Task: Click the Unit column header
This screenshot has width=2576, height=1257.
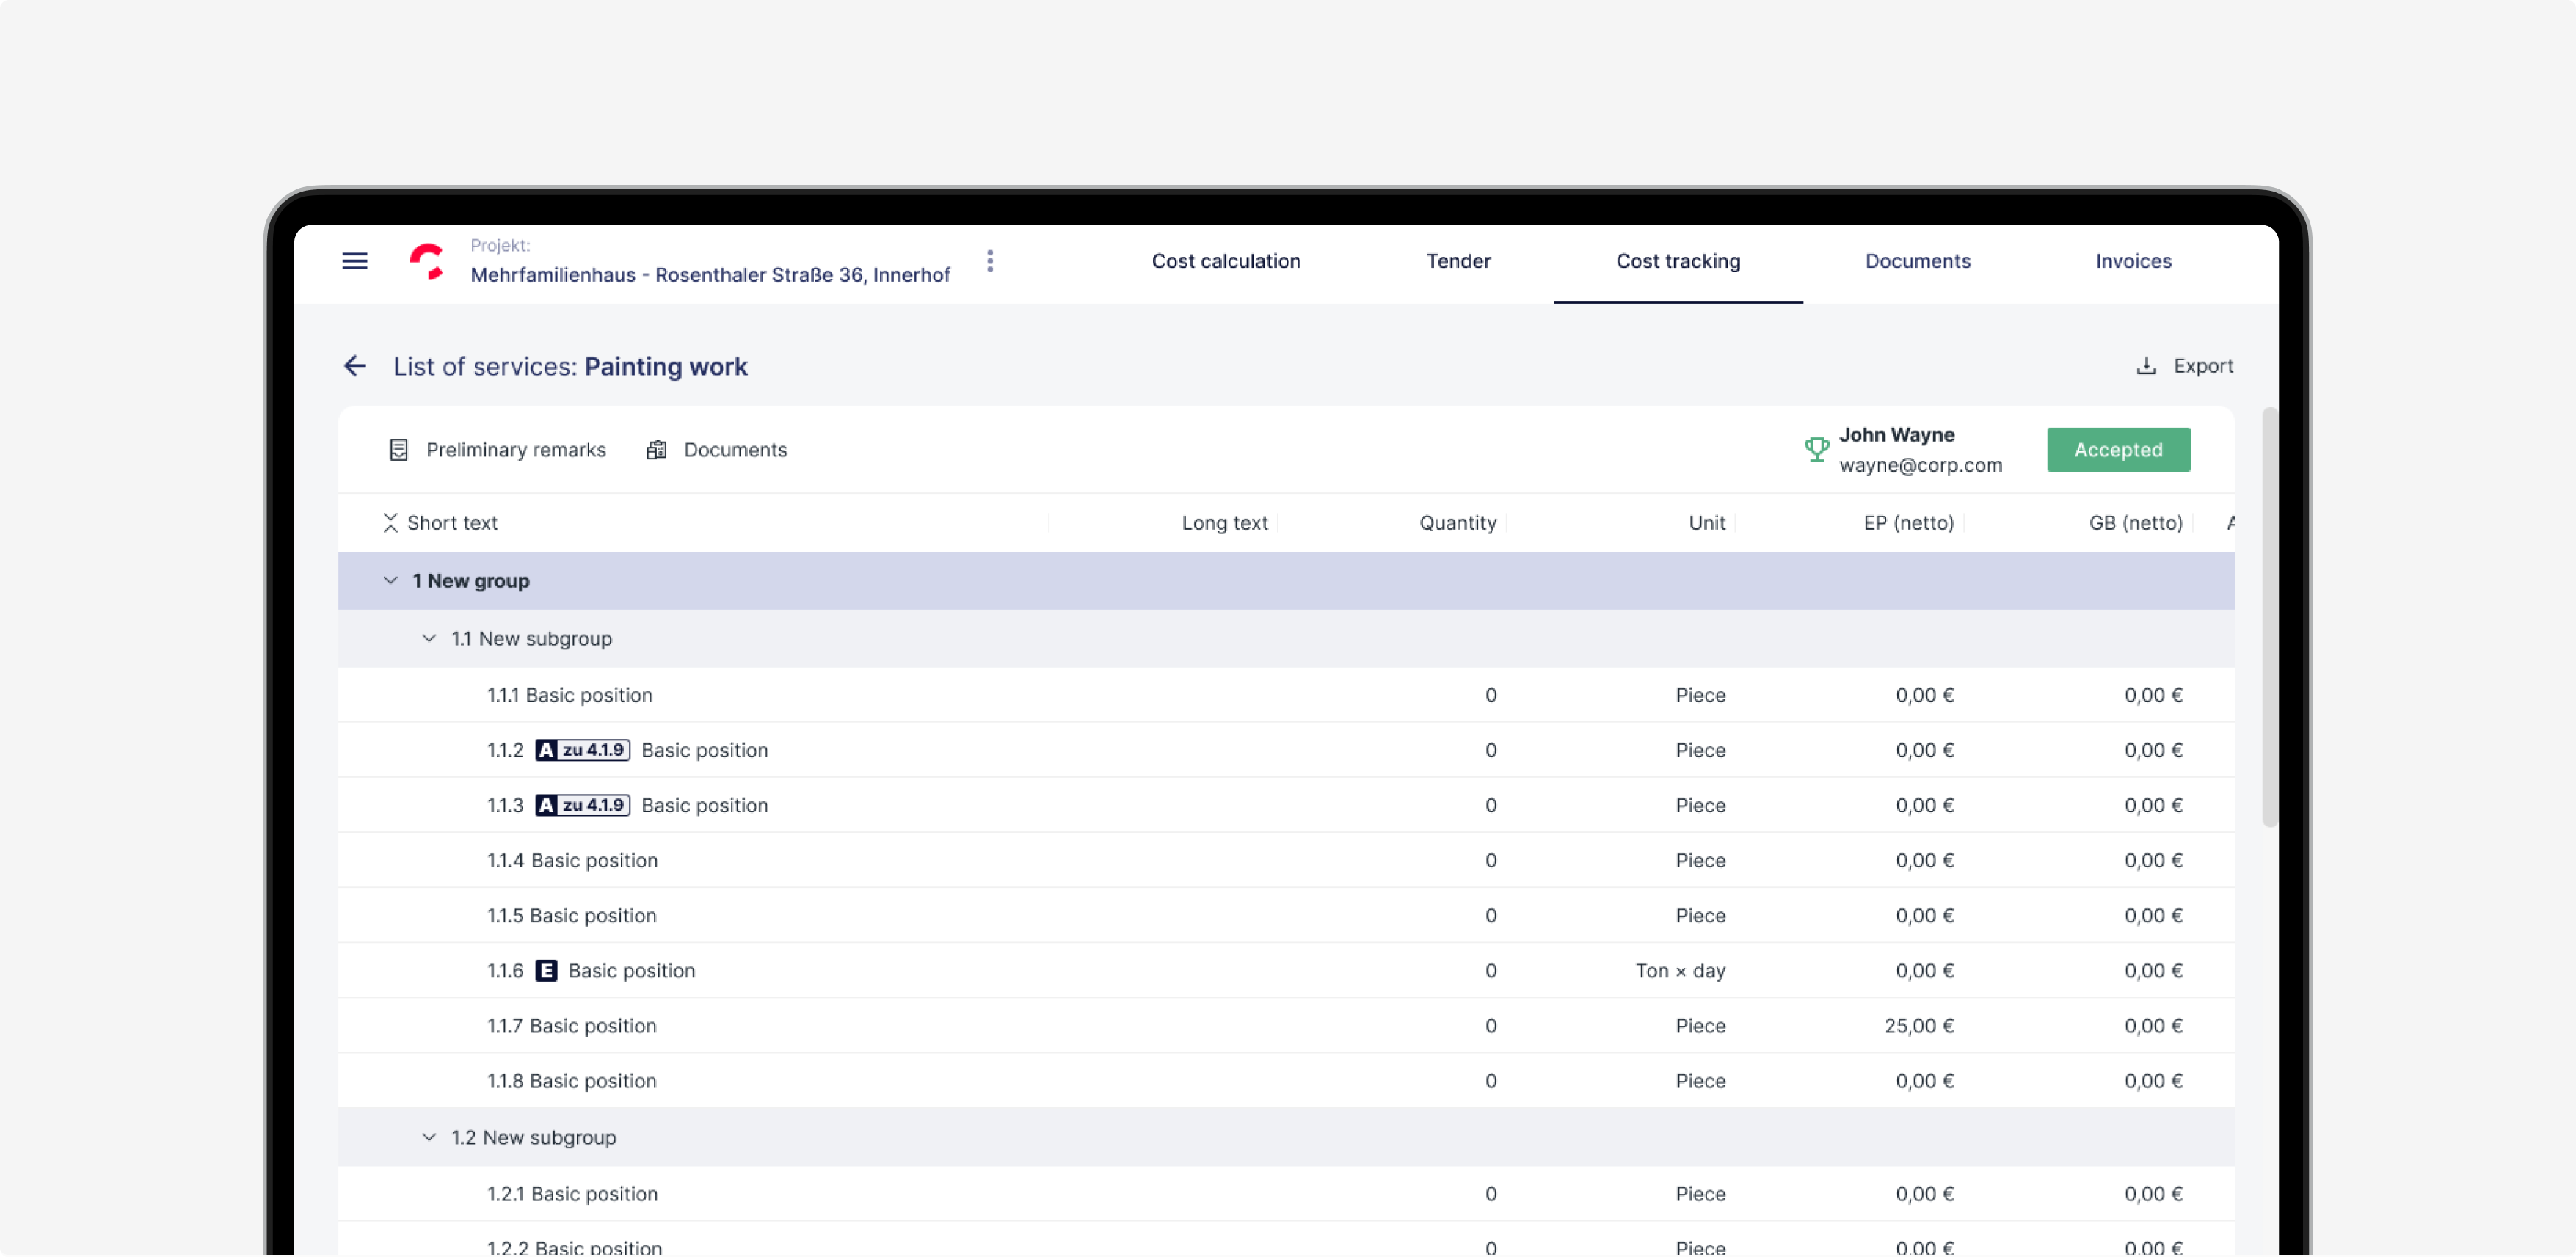Action: click(1706, 523)
